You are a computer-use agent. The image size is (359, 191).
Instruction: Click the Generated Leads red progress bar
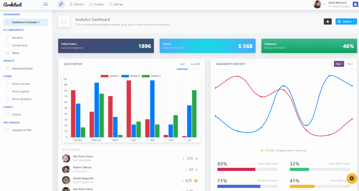click(x=236, y=169)
